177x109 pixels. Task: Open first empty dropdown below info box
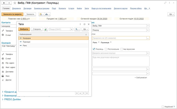[148, 69]
